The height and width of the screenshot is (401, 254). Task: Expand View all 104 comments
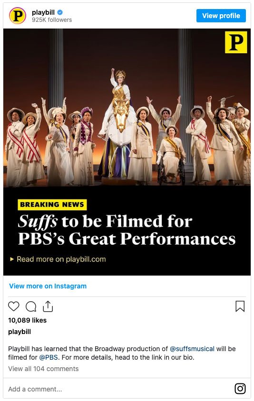point(43,369)
